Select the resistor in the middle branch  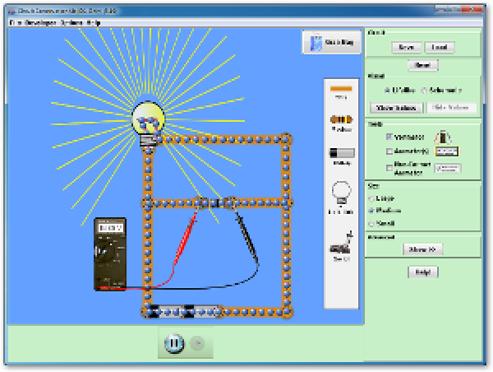click(214, 202)
